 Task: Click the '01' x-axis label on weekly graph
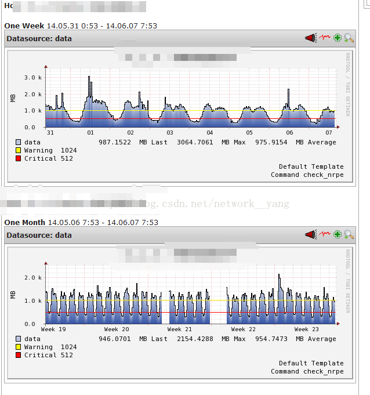90,132
